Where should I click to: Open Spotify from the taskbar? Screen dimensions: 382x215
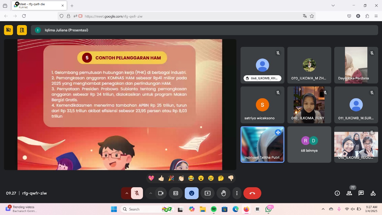214,209
